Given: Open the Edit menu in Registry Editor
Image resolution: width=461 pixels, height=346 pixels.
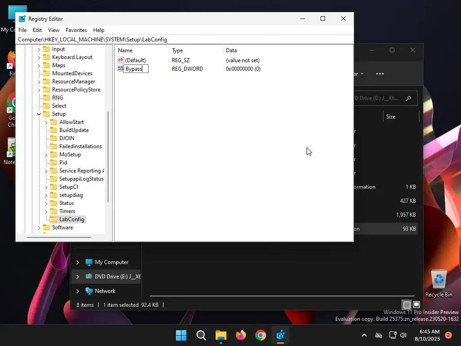Looking at the screenshot, I should click(x=37, y=30).
